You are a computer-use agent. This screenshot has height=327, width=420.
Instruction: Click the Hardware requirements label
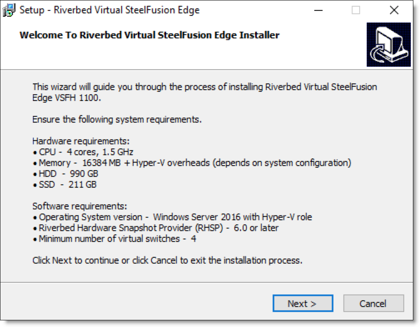tap(81, 141)
